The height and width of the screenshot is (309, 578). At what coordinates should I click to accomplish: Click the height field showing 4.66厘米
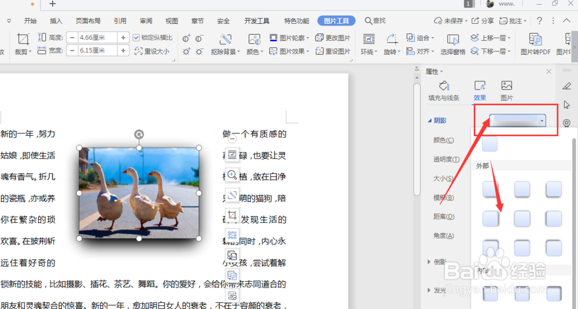tap(98, 38)
